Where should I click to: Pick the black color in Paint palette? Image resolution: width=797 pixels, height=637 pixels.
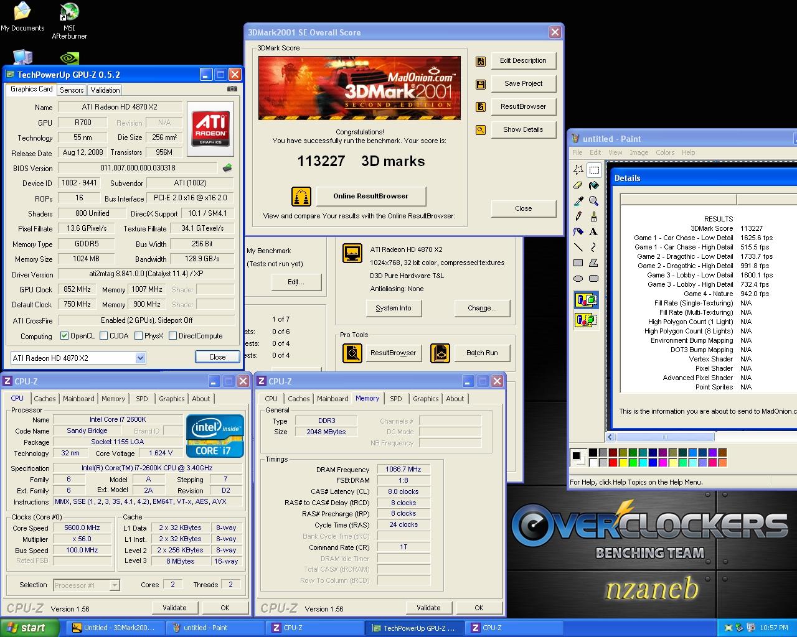[x=593, y=453]
